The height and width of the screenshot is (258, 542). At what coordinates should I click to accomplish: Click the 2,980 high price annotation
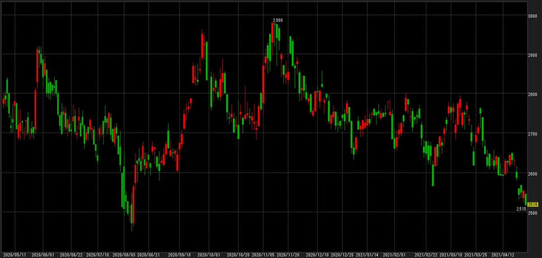[278, 20]
